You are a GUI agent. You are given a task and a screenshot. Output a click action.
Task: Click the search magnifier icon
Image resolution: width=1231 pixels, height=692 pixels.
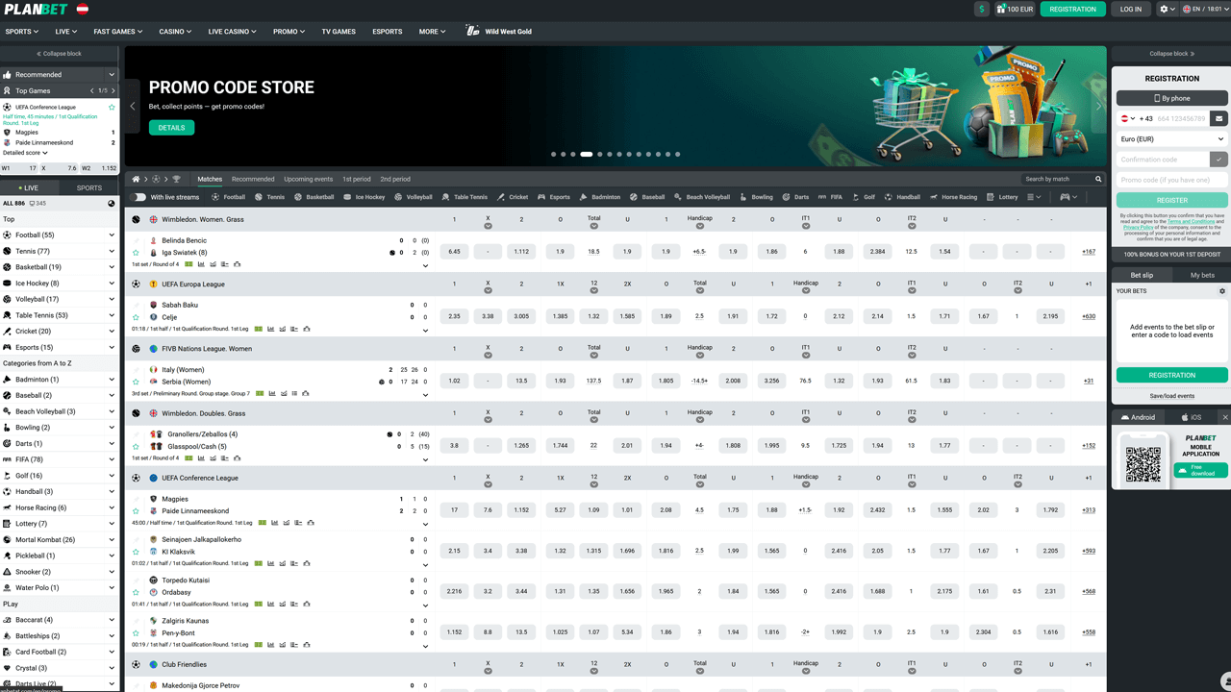tap(1098, 179)
